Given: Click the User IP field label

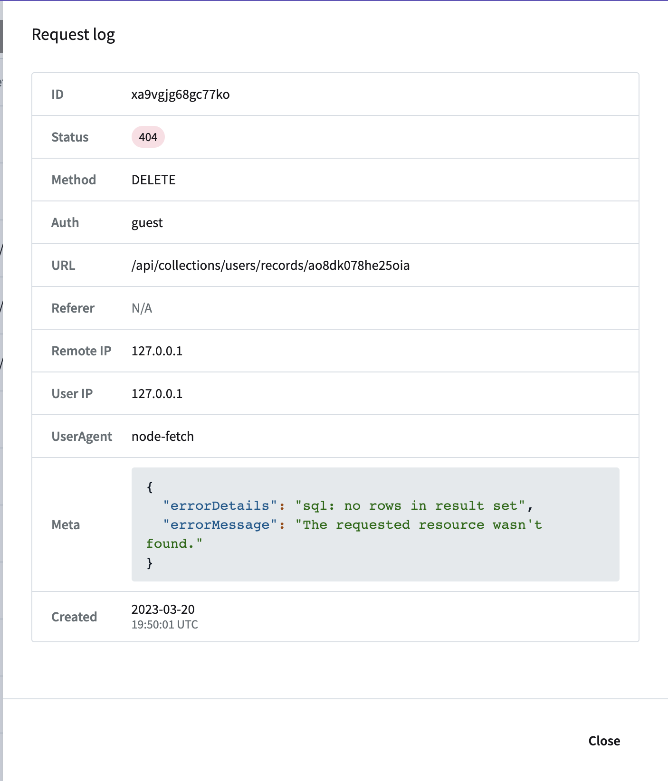Looking at the screenshot, I should 72,393.
